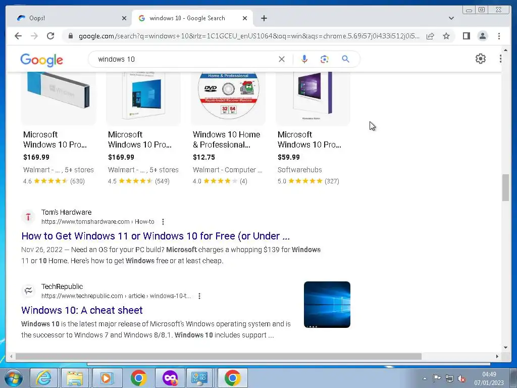Close the windows 10 Google Search tab
The height and width of the screenshot is (388, 517).
pyautogui.click(x=245, y=18)
